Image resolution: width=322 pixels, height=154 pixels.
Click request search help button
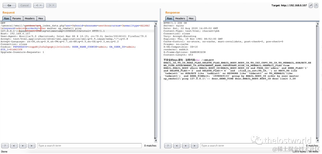tap(5, 146)
